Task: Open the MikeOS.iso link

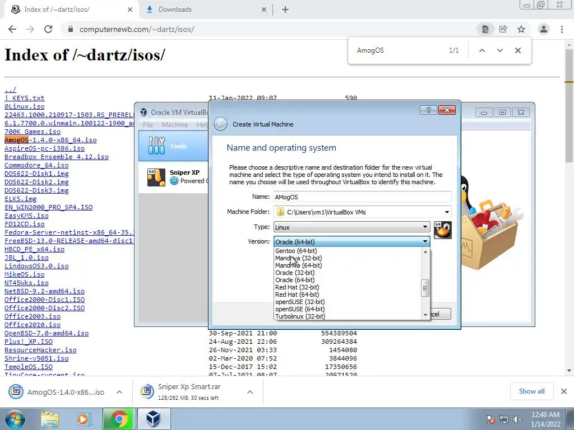Action: [25, 274]
